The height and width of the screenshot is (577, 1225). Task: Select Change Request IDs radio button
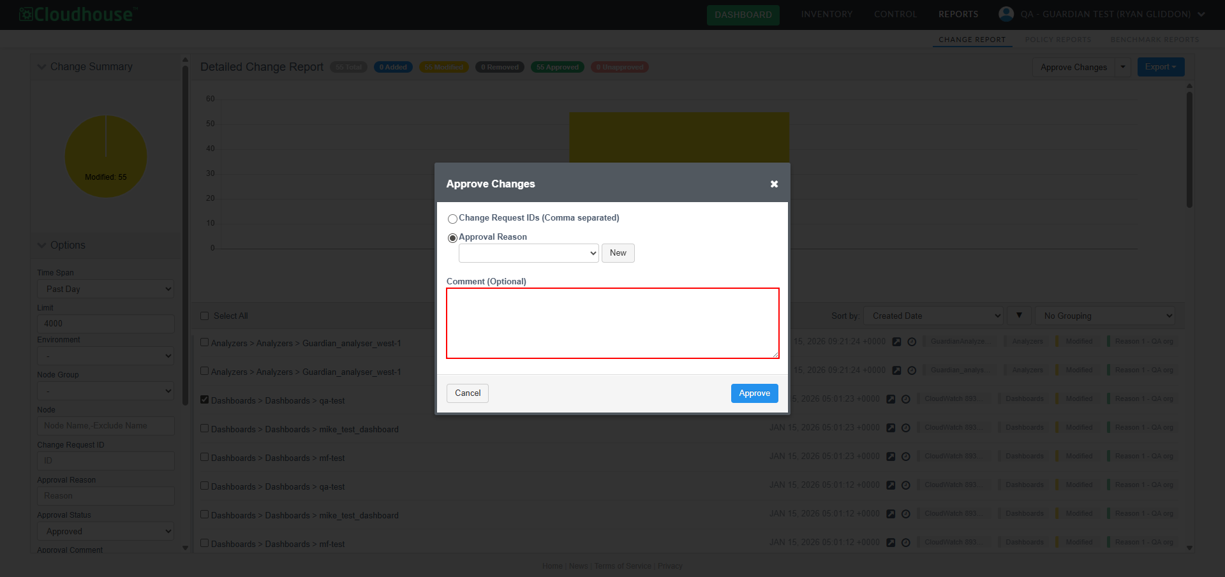(452, 219)
